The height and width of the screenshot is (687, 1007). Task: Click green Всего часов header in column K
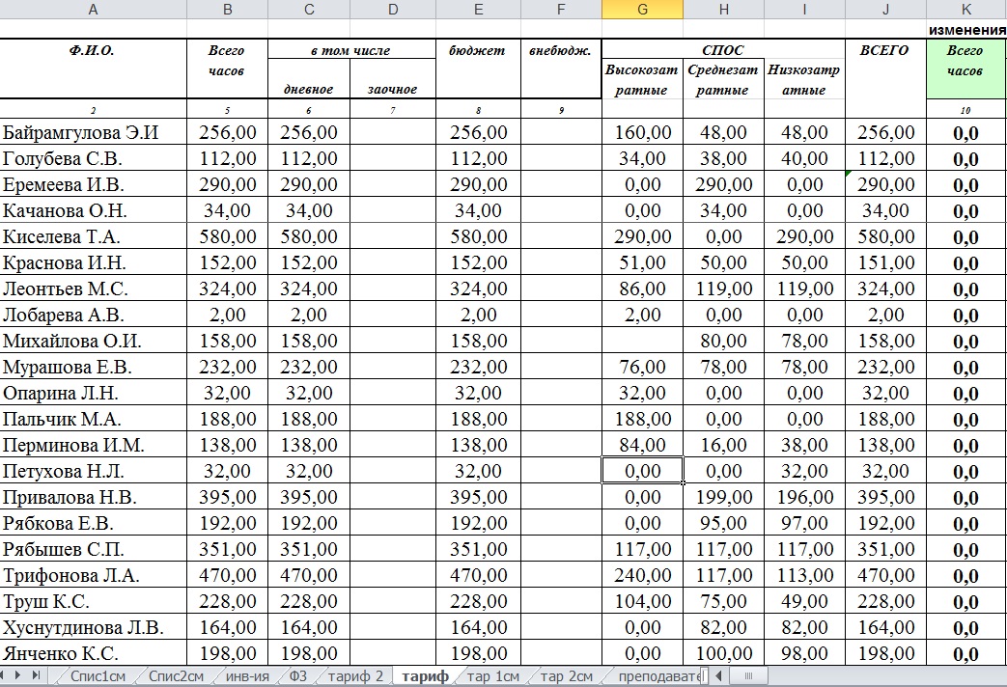[966, 69]
